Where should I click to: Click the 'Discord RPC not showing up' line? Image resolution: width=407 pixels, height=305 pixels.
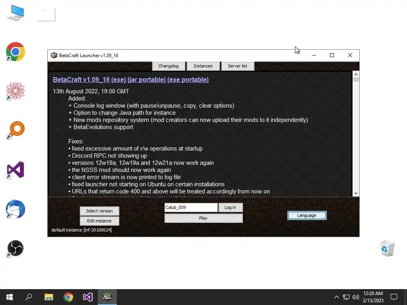point(108,156)
